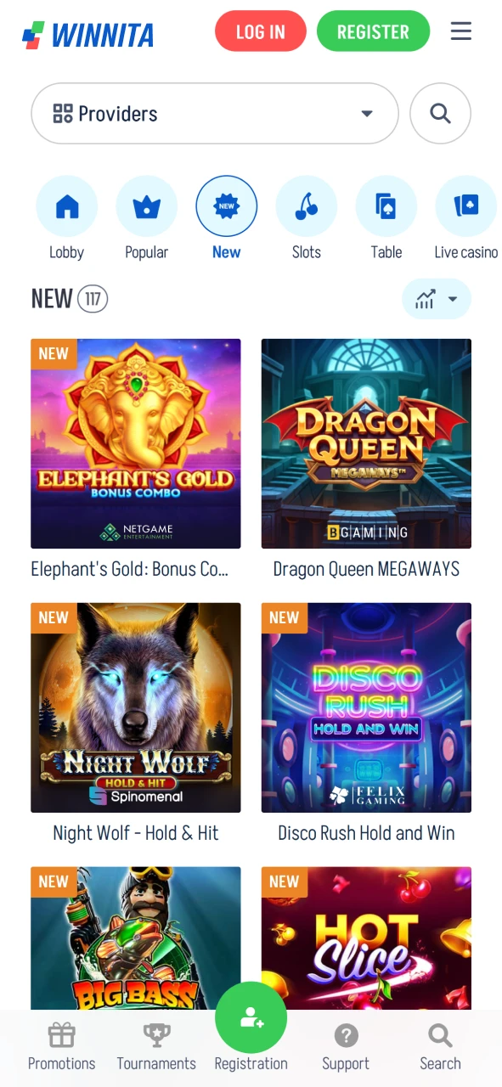Select the Lobby house icon
This screenshot has width=502, height=1087.
tap(66, 206)
